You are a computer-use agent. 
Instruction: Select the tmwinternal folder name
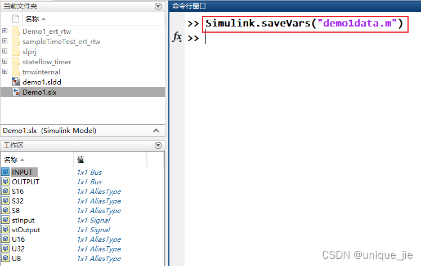coord(41,72)
